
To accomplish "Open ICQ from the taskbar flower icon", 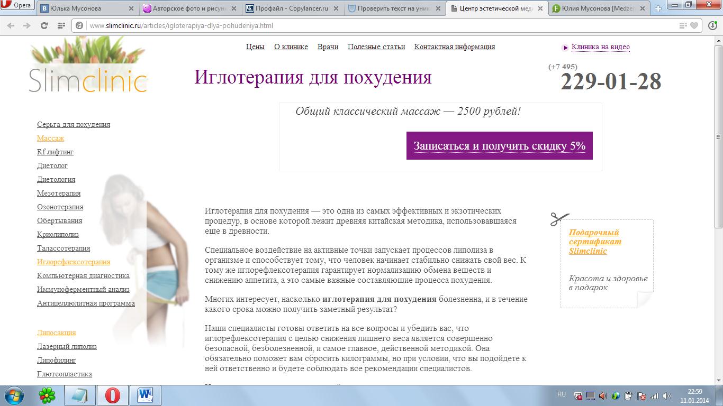I will [x=47, y=395].
